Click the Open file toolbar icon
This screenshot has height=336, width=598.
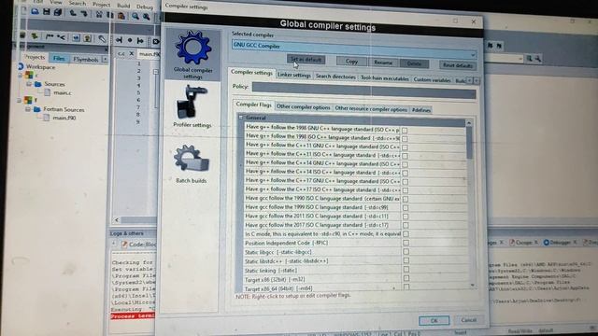point(36,11)
